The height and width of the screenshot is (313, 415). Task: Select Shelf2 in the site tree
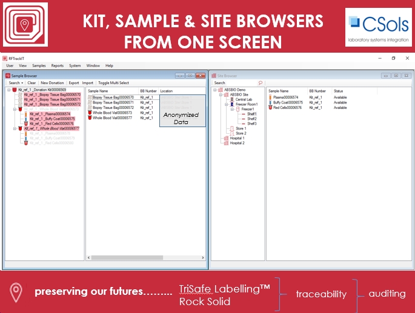click(x=251, y=119)
